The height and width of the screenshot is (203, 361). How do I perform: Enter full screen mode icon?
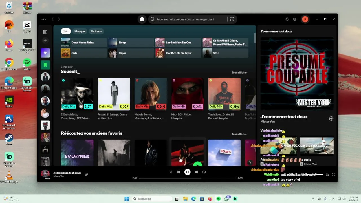pyautogui.click(x=333, y=175)
